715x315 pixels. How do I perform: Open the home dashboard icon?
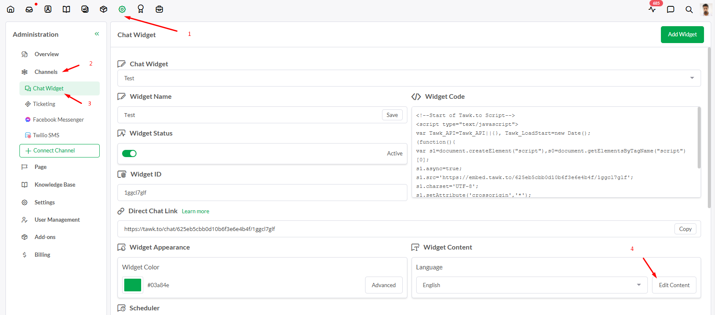tap(11, 9)
